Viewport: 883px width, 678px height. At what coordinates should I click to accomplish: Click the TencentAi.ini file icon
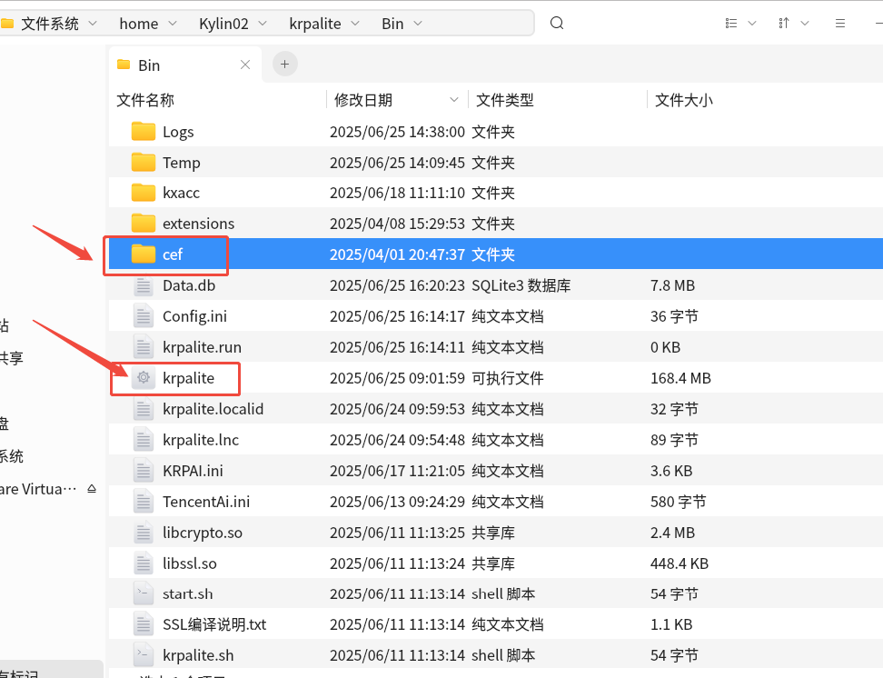tap(143, 502)
